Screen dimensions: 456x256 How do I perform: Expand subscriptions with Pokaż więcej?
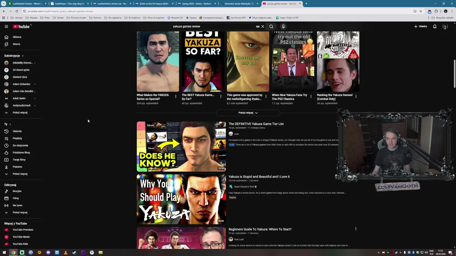pos(20,113)
